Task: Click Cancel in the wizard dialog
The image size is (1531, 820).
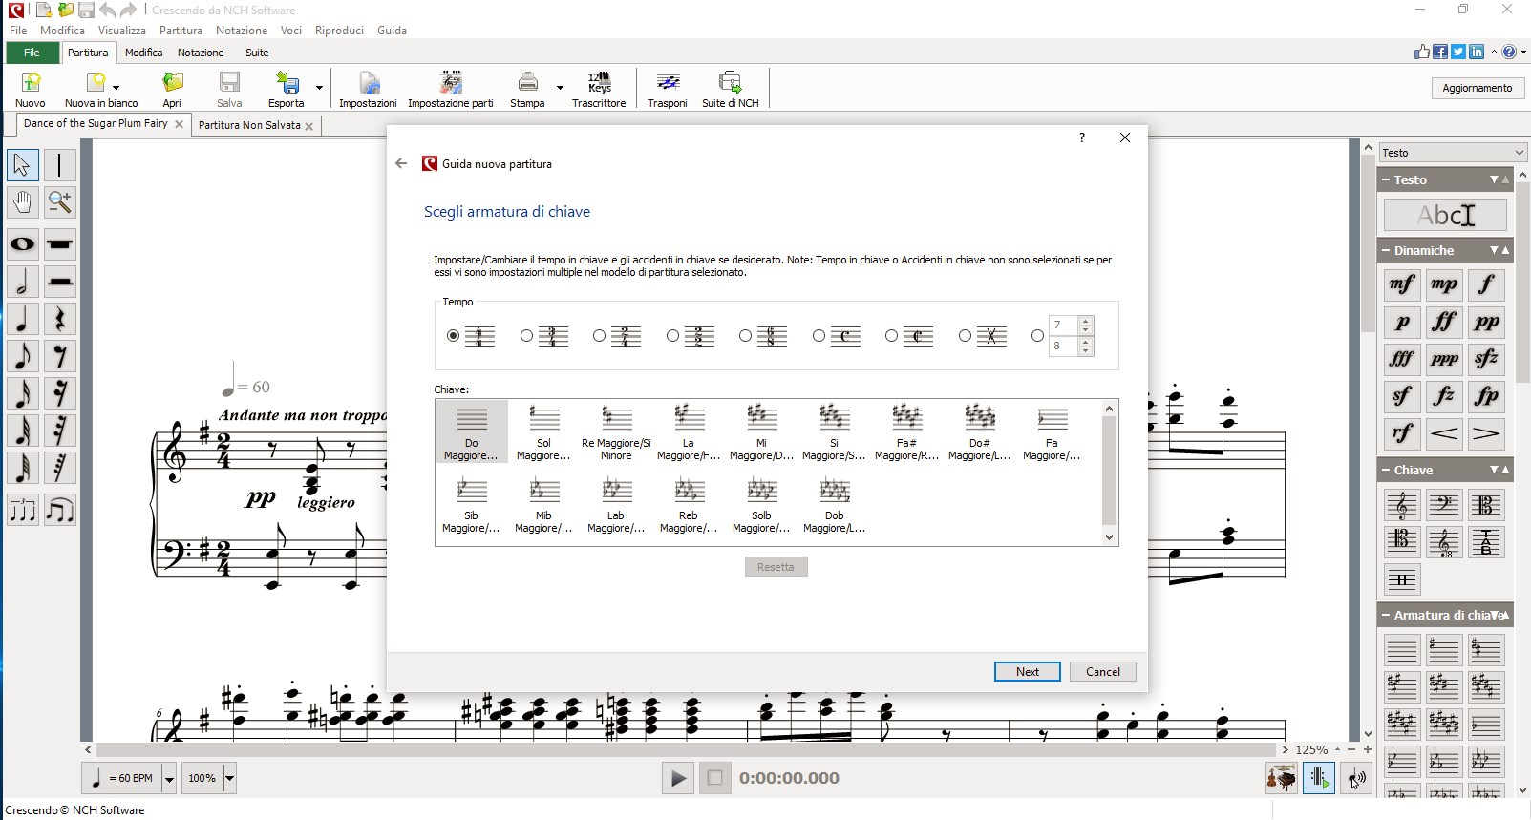Action: pos(1103,672)
